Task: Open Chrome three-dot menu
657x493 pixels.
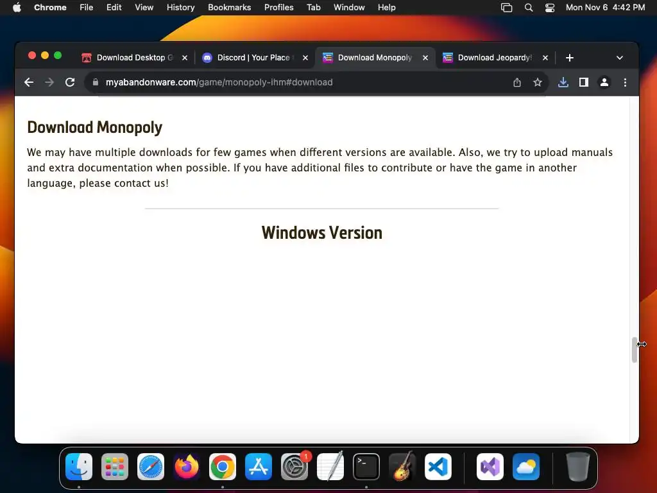Action: 625,82
